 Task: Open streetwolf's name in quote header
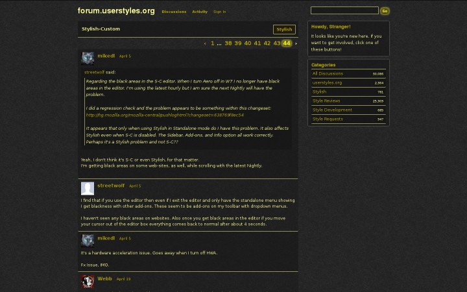(95, 72)
